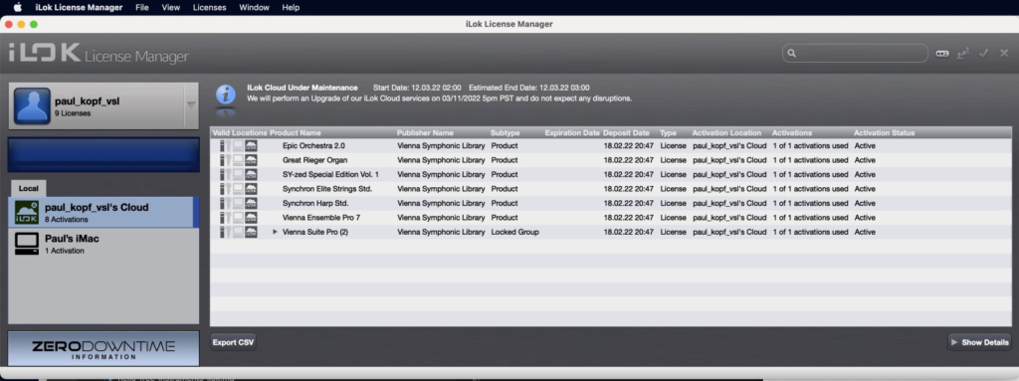Sort by Activation Status column header

[885, 132]
